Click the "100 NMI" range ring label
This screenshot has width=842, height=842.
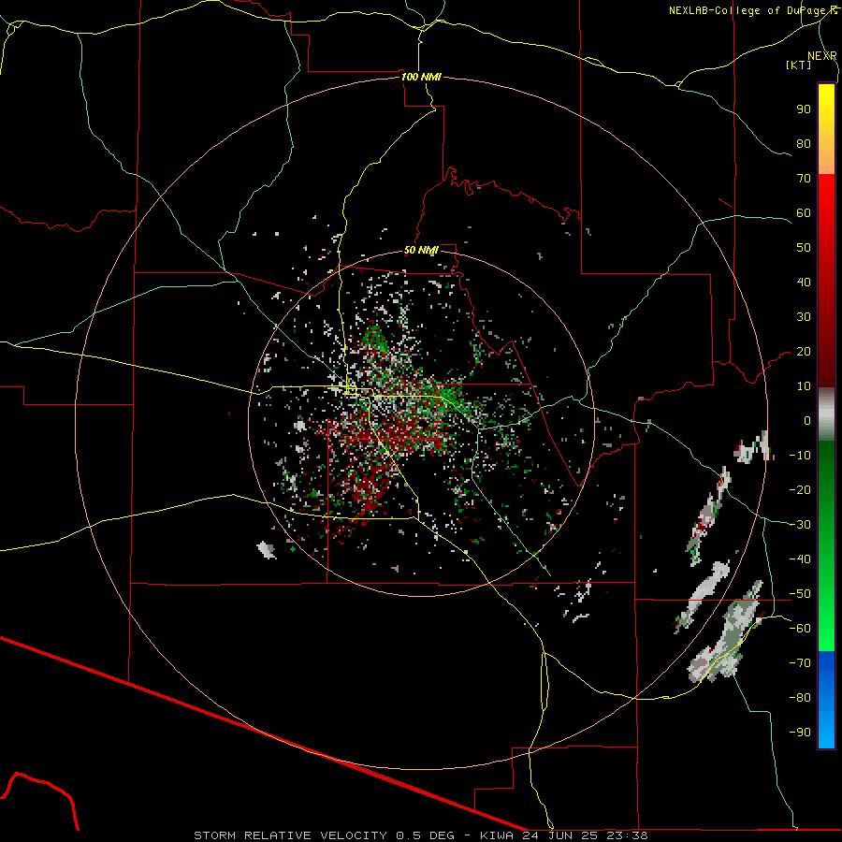[421, 77]
